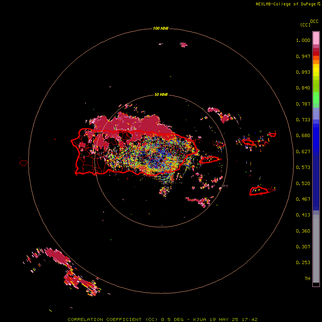Select the 0.467 scale value
The height and width of the screenshot is (322, 322).
[303, 199]
